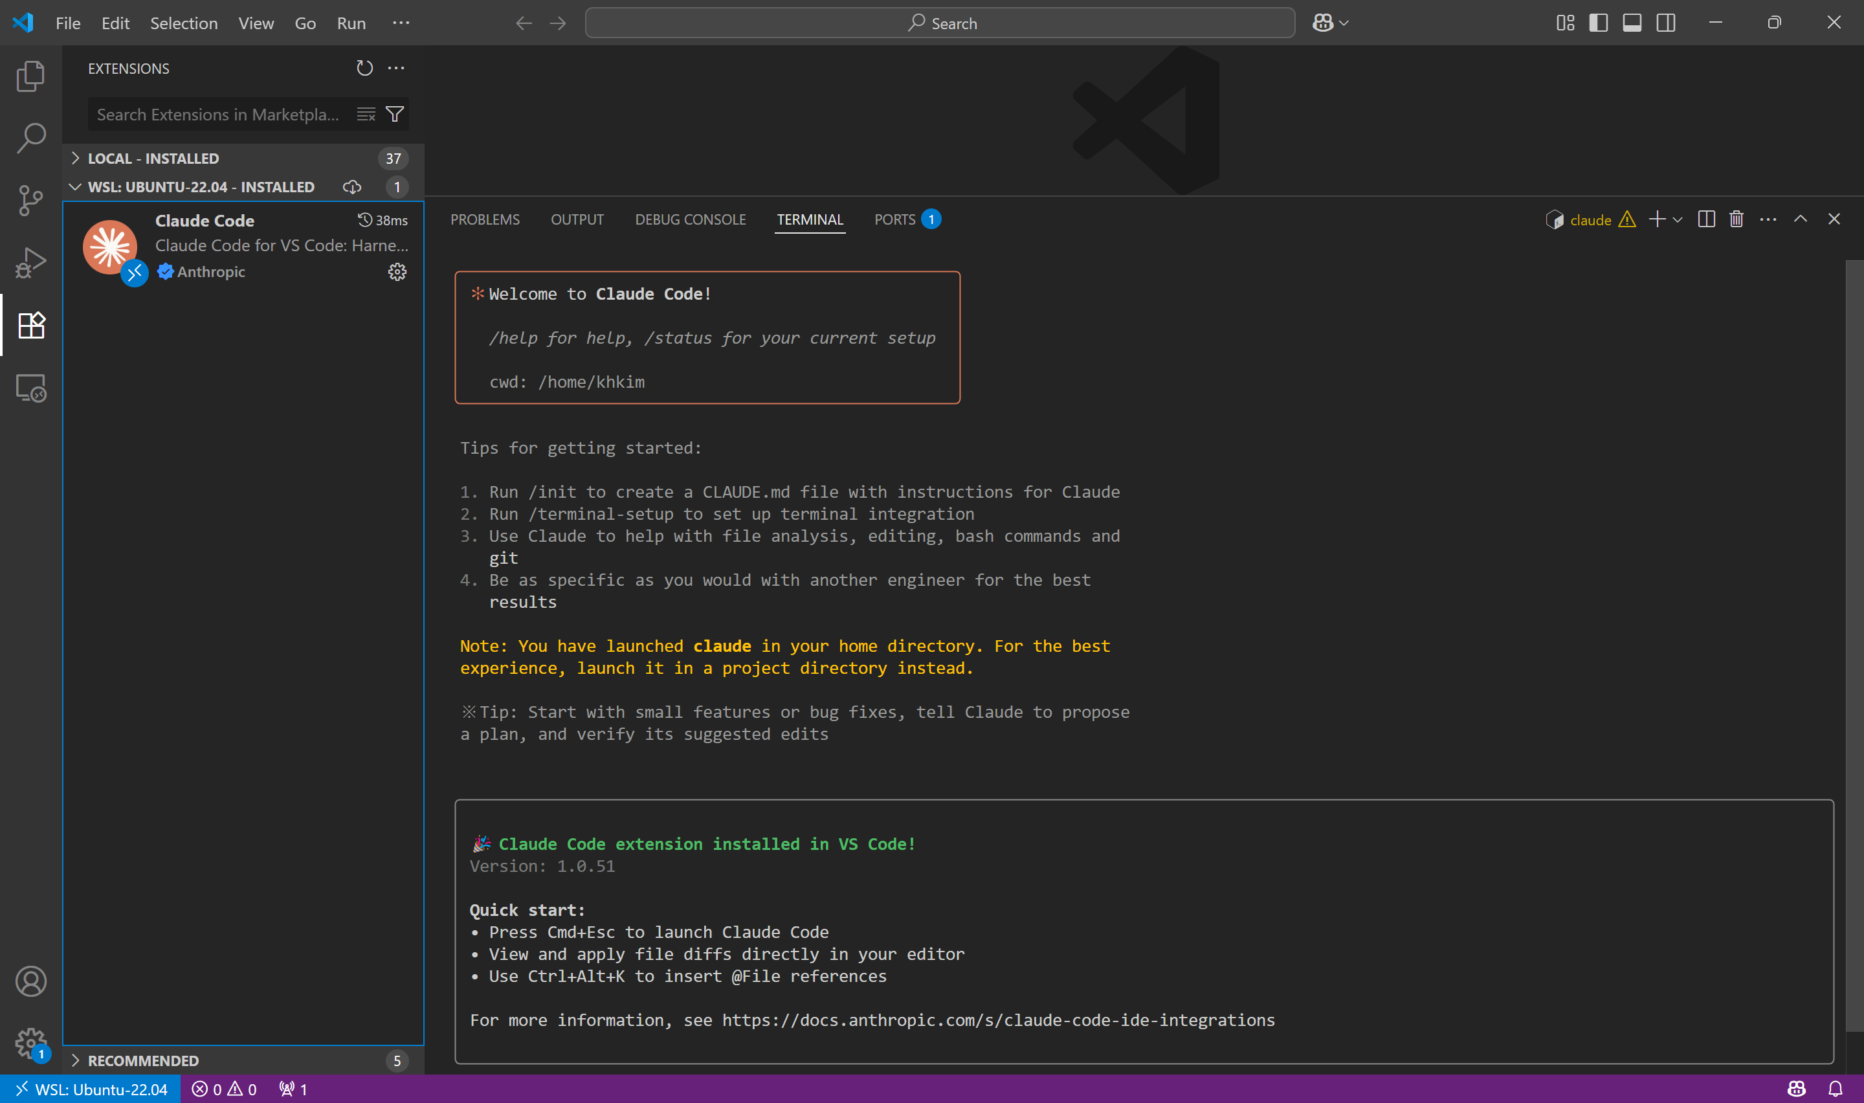1864x1103 pixels.
Task: Kill the active claude terminal
Action: click(x=1736, y=219)
